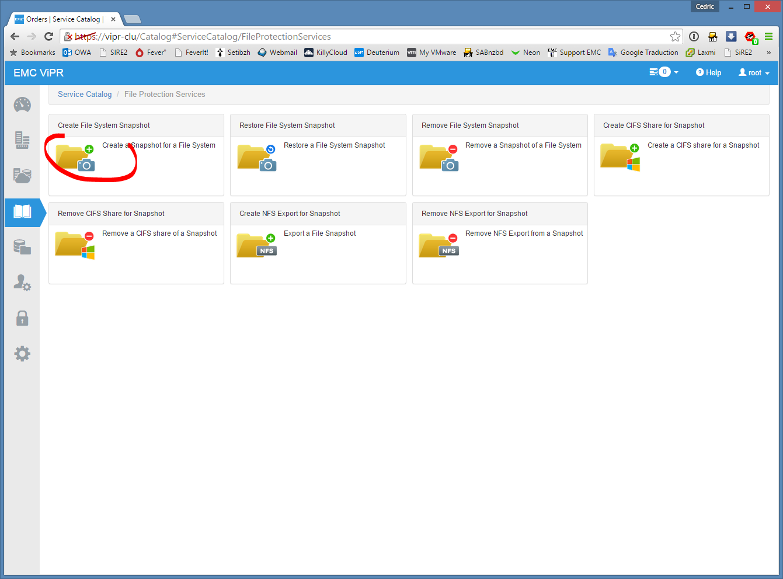Click the Restore File System Snapshot folder icon
This screenshot has width=783, height=579.
click(x=257, y=158)
